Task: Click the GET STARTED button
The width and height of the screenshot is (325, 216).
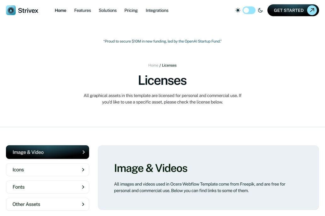Action: click(x=293, y=10)
